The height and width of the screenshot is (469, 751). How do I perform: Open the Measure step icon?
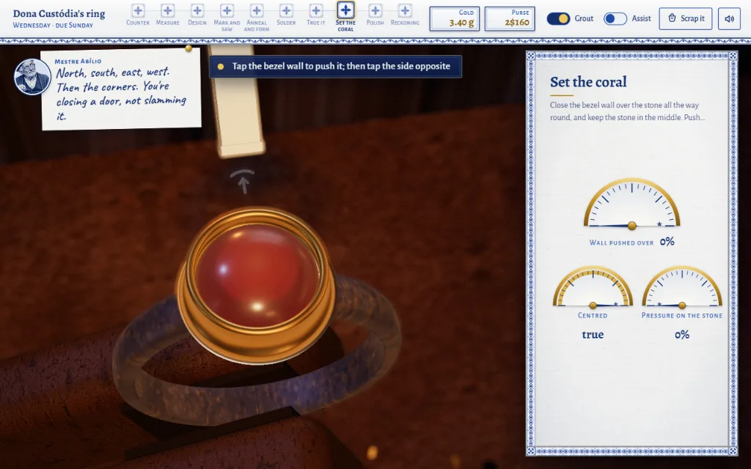[x=168, y=10]
